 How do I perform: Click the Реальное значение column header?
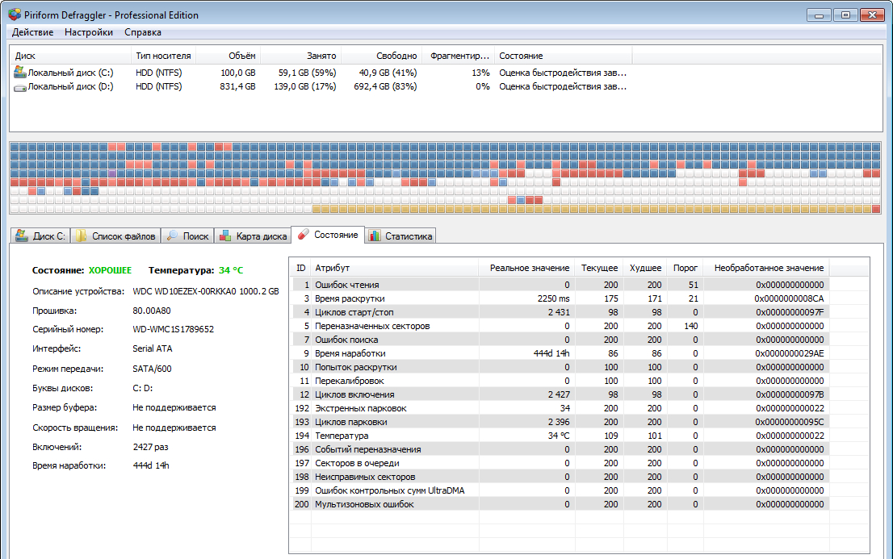pyautogui.click(x=526, y=268)
